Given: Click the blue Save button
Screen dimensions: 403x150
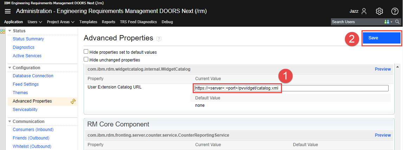Looking at the screenshot, I should click(382, 38).
